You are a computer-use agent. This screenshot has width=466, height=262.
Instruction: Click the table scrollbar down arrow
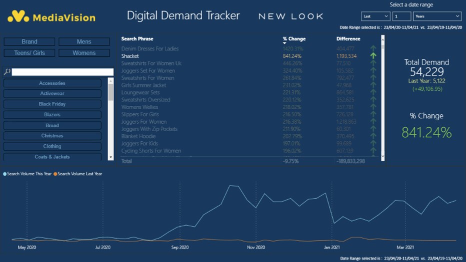(x=383, y=156)
